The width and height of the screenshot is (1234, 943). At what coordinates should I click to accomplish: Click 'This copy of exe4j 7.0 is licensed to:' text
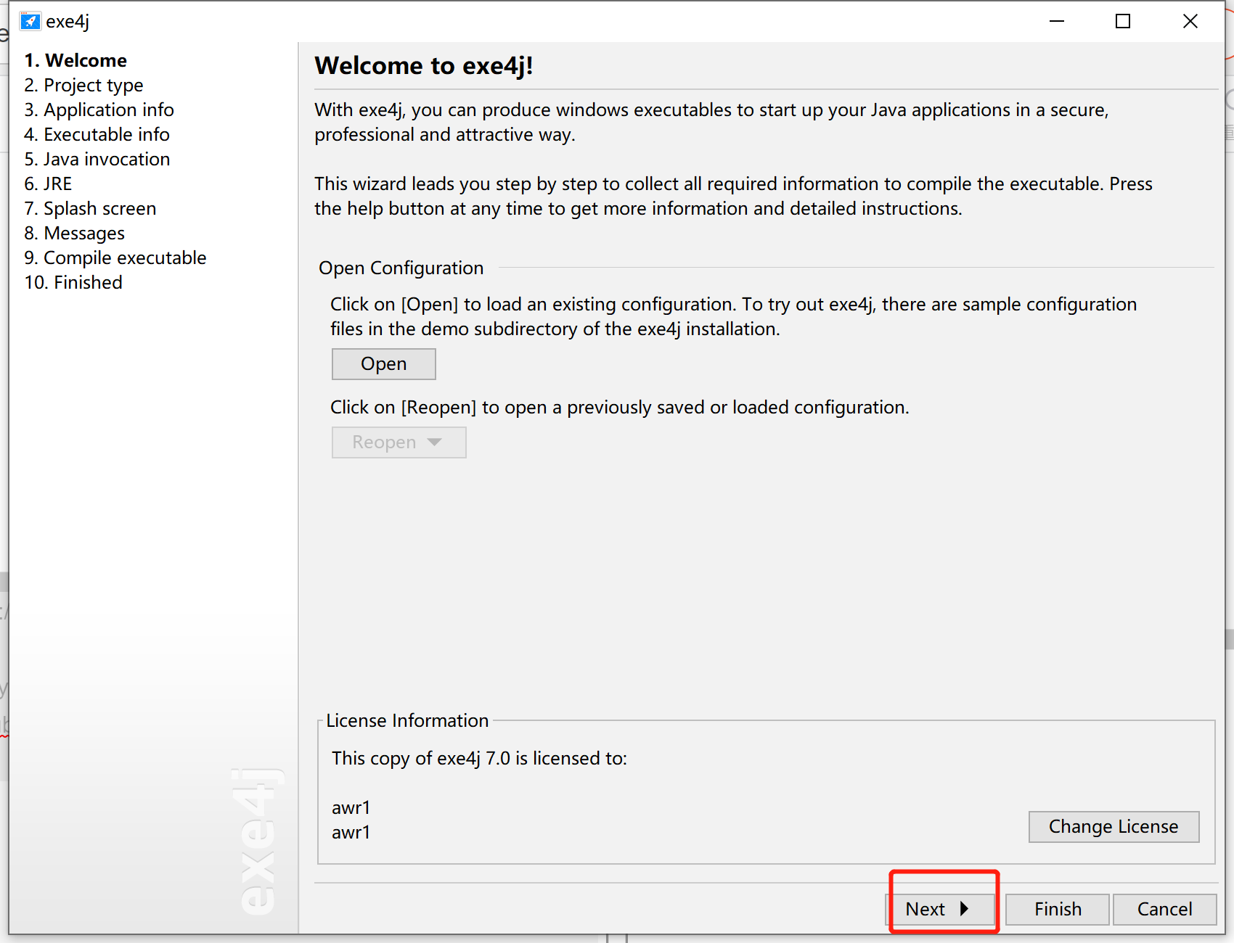click(x=479, y=758)
